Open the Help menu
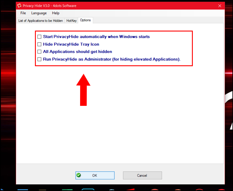This screenshot has width=233, height=191. click(x=56, y=13)
